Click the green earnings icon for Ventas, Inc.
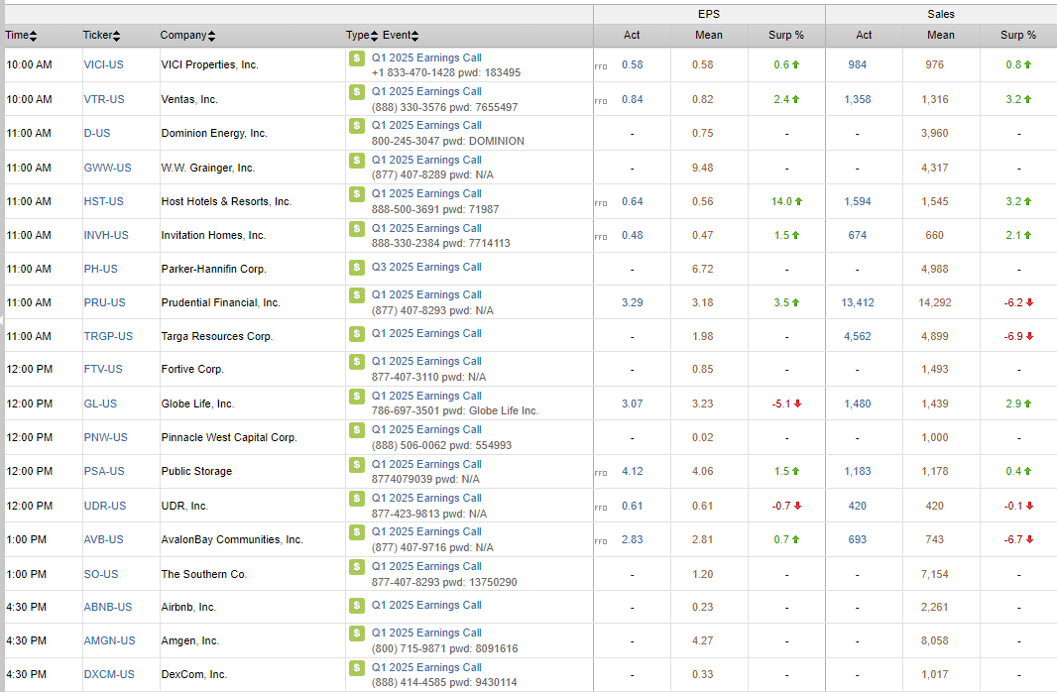Image resolution: width=1057 pixels, height=692 pixels. [x=357, y=91]
